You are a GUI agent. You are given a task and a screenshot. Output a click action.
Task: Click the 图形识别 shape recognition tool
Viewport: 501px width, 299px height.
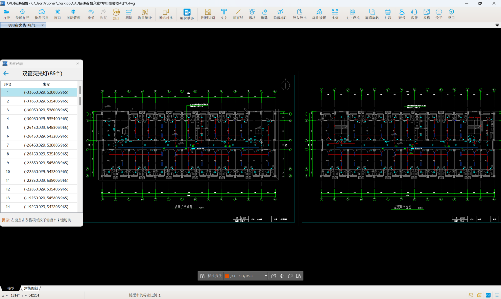pos(208,14)
